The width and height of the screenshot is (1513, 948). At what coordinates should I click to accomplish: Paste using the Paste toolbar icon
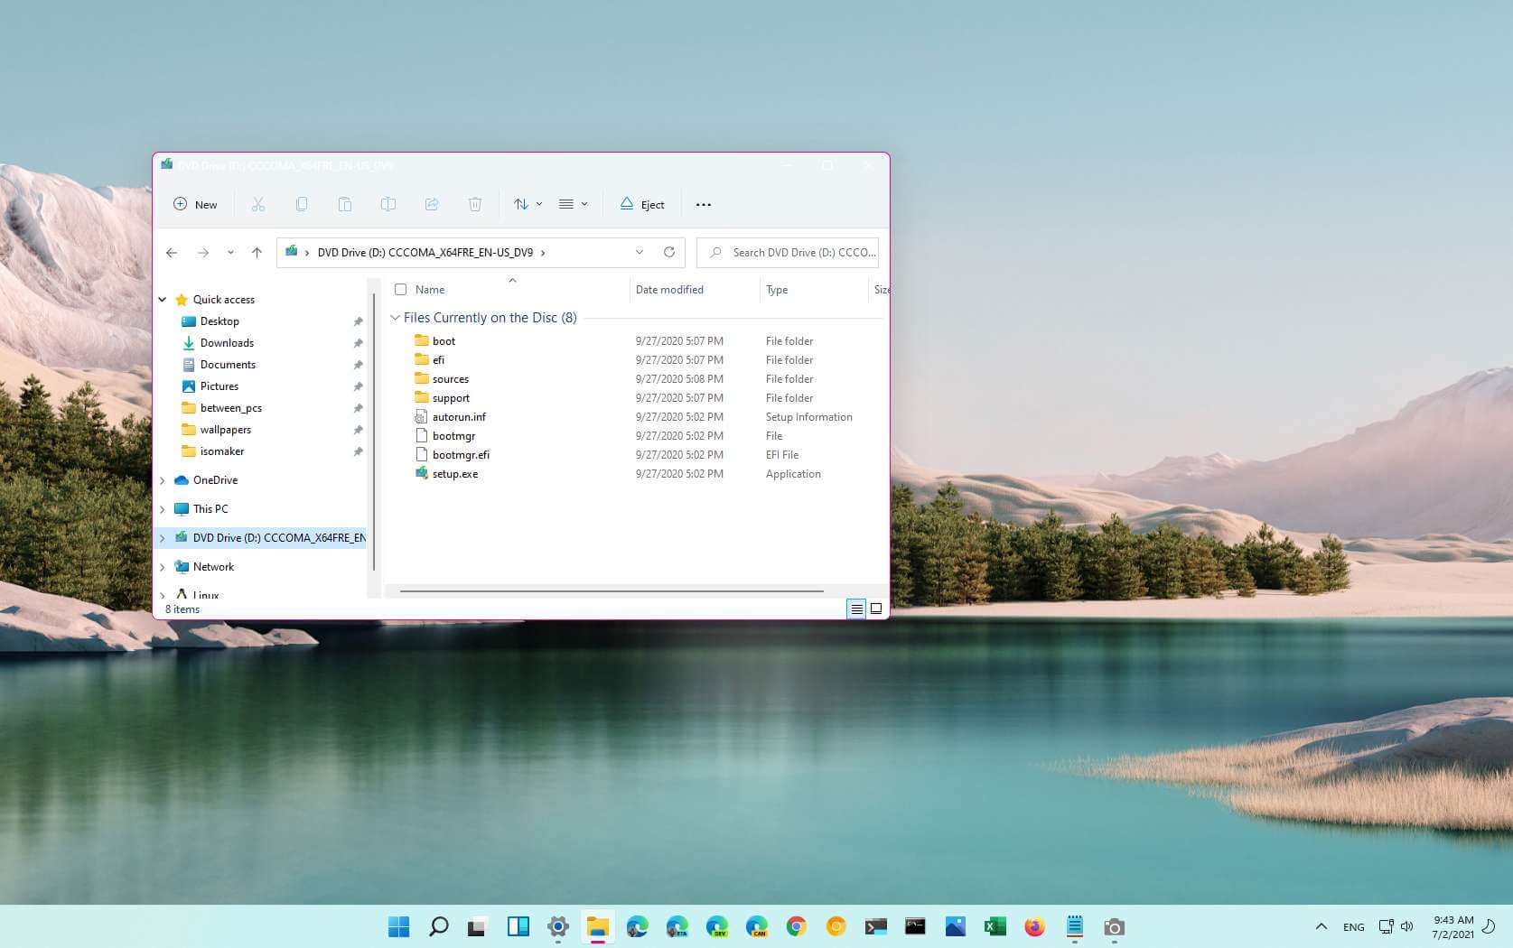point(345,204)
